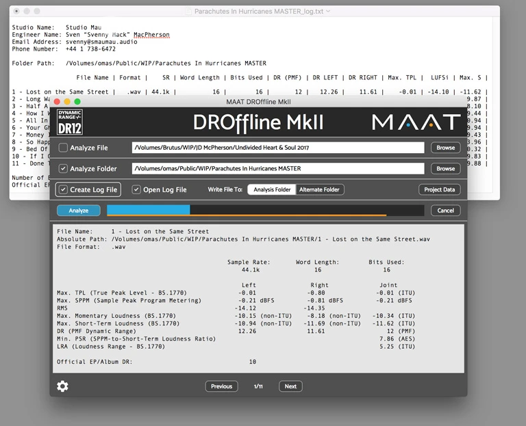This screenshot has width=526, height=426.
Task: Switch to the Alternate Folder option
Action: (x=318, y=189)
